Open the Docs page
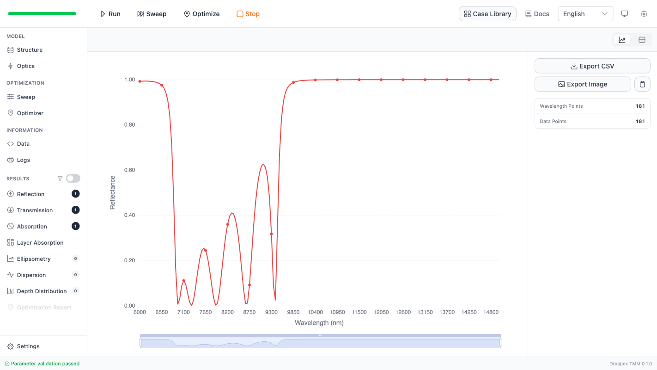This screenshot has height=370, width=657. pos(537,14)
